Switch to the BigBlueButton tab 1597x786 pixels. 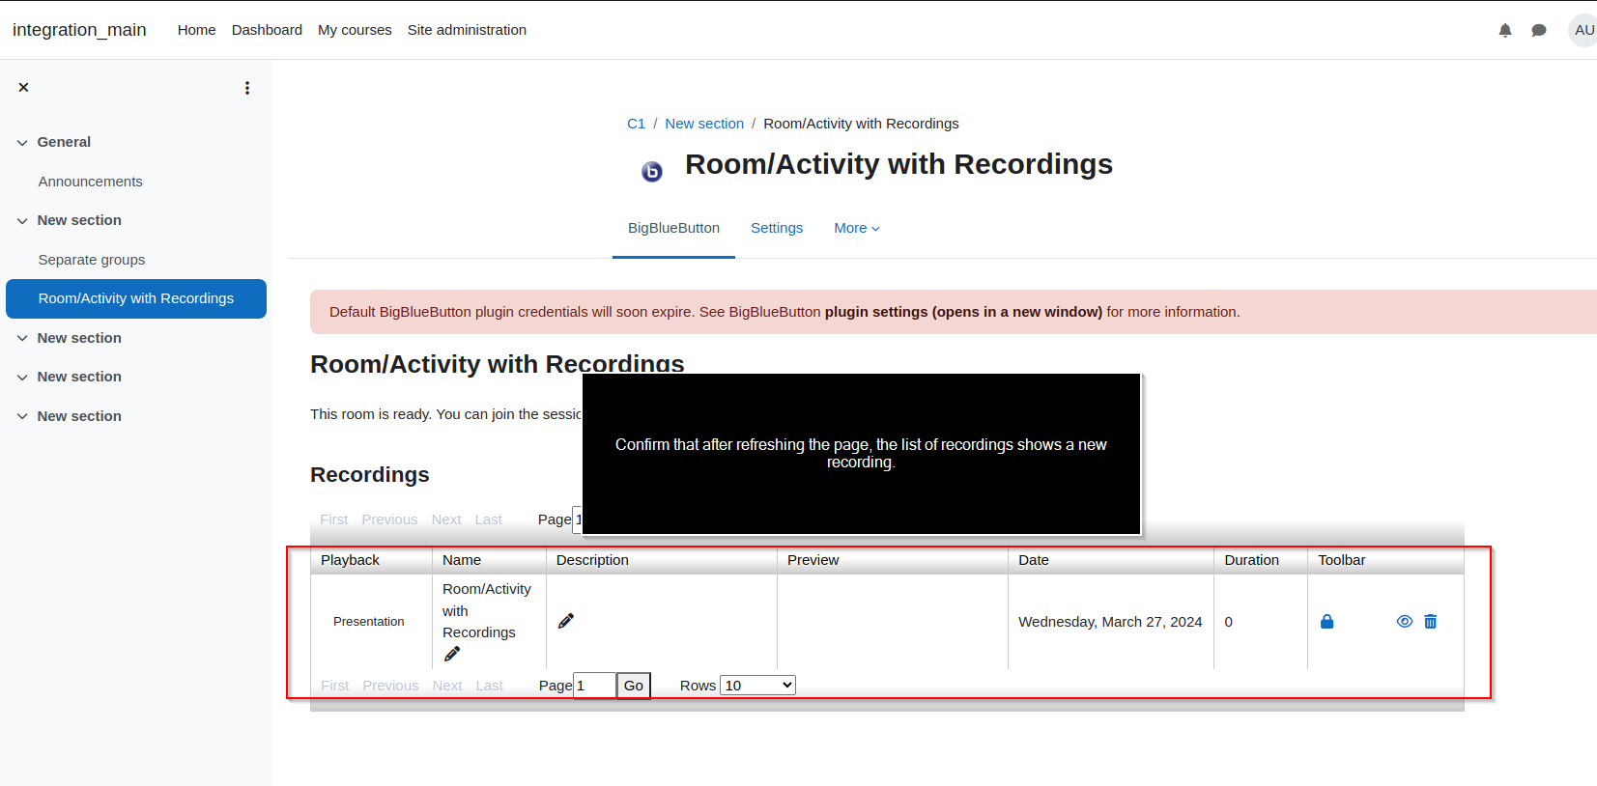point(673,228)
